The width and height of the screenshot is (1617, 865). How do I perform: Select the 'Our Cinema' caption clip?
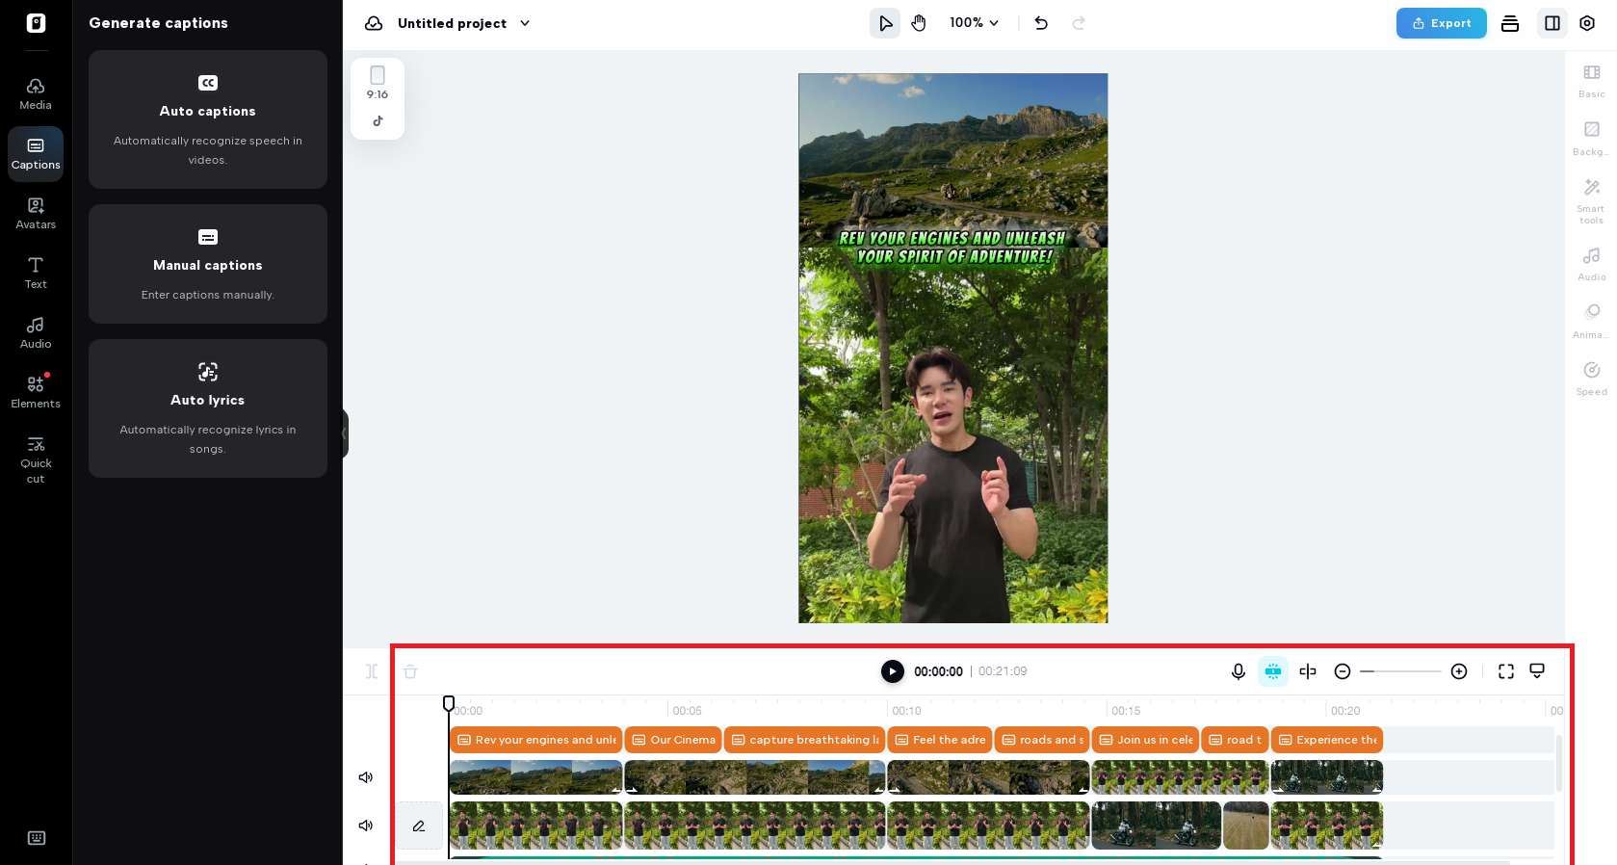tap(673, 740)
